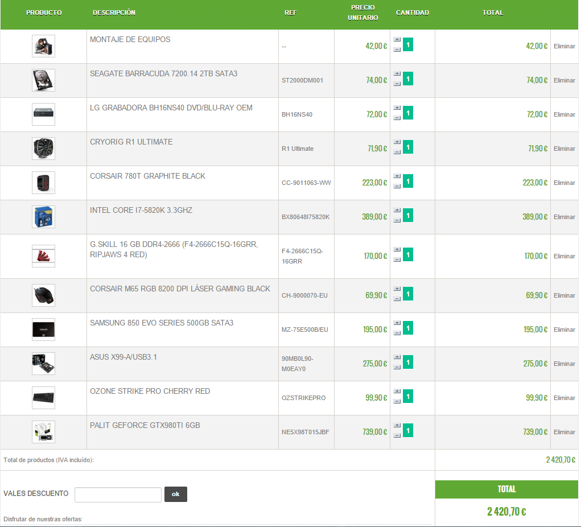Screen dimensions: 581x527
Task: Open Ozone Strike keyboard thumbnail
Action: point(43,397)
